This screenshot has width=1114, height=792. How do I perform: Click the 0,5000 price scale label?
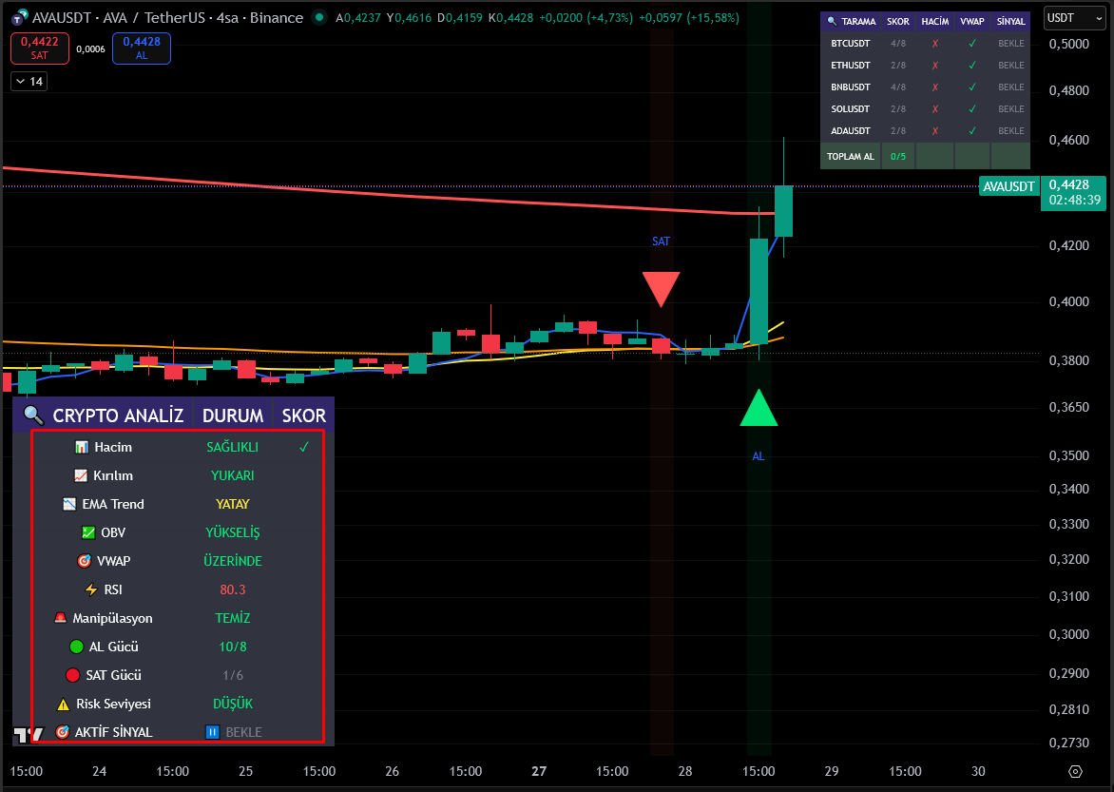point(1068,44)
